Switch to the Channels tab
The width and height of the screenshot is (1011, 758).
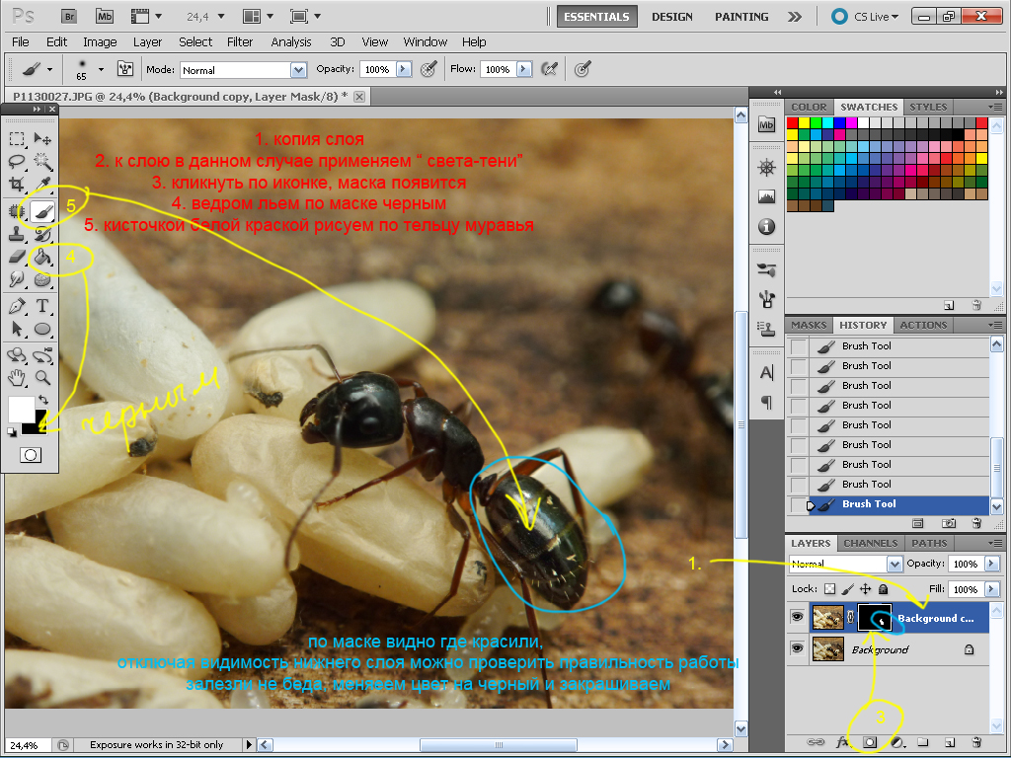point(871,543)
